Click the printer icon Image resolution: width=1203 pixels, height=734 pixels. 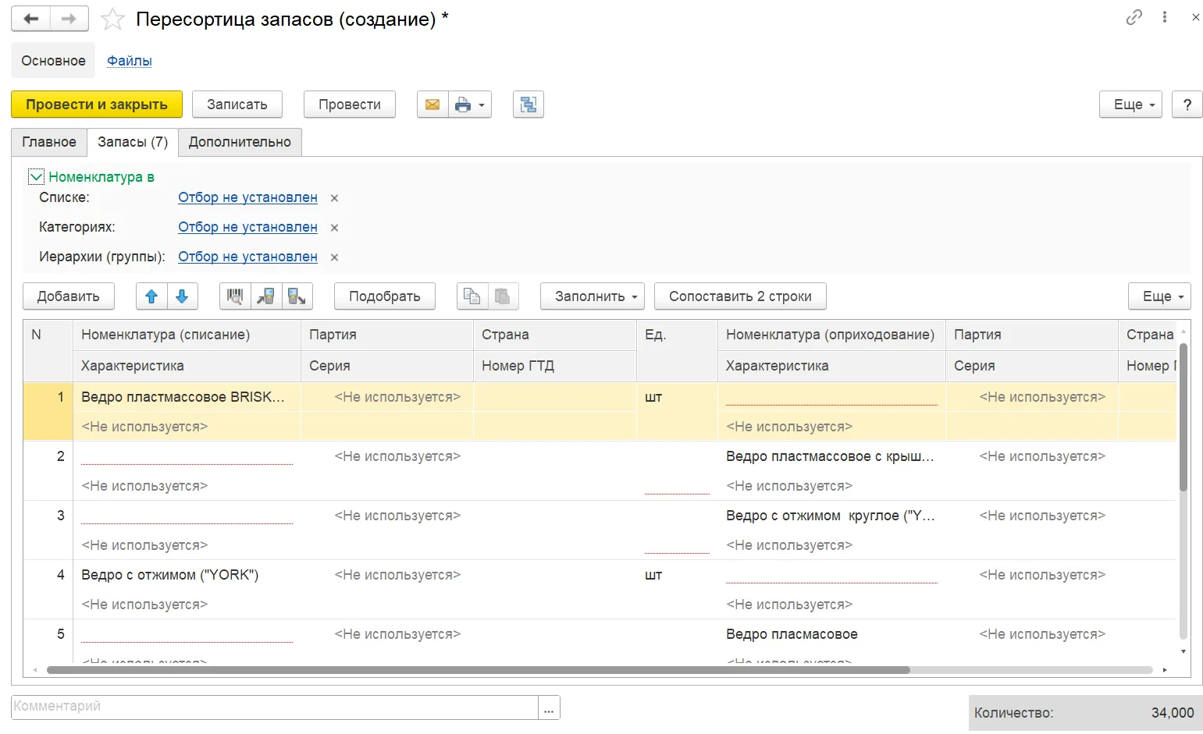point(463,105)
